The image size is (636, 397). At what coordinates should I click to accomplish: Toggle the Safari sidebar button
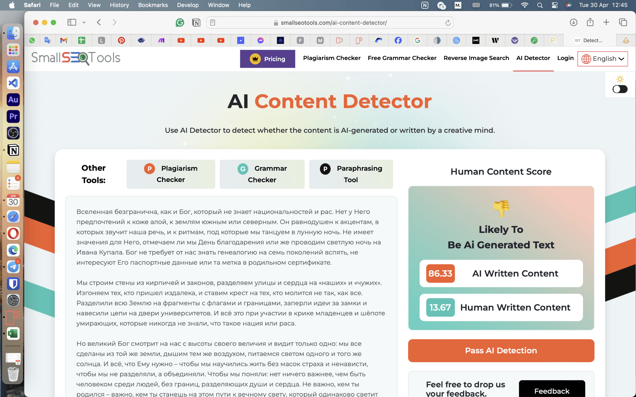(72, 22)
